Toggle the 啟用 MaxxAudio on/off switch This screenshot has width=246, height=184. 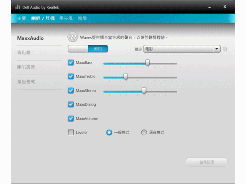[x=88, y=49]
